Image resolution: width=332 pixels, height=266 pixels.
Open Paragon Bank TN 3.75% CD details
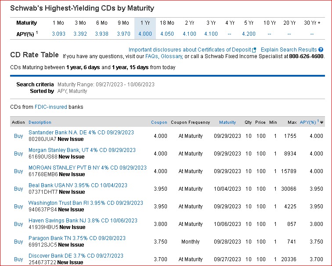tap(77, 238)
